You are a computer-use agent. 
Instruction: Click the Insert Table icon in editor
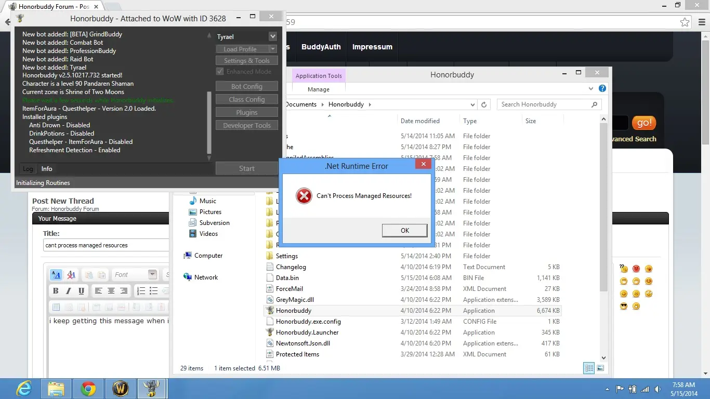coord(56,307)
